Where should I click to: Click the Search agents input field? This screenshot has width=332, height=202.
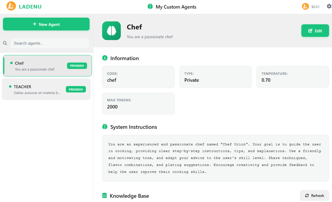point(50,43)
